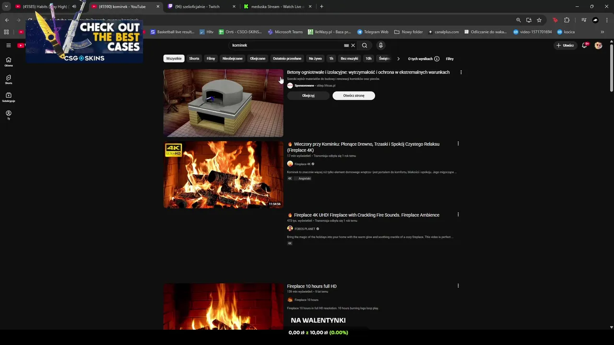Select the Shorts filter chip

[x=194, y=58]
